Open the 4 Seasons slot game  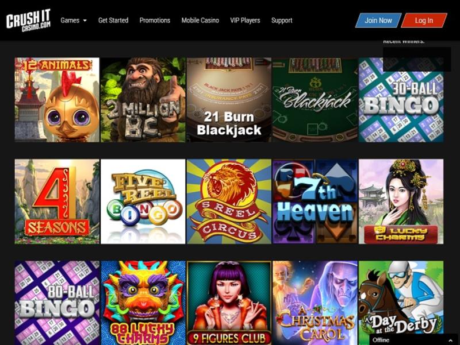pyautogui.click(x=57, y=201)
